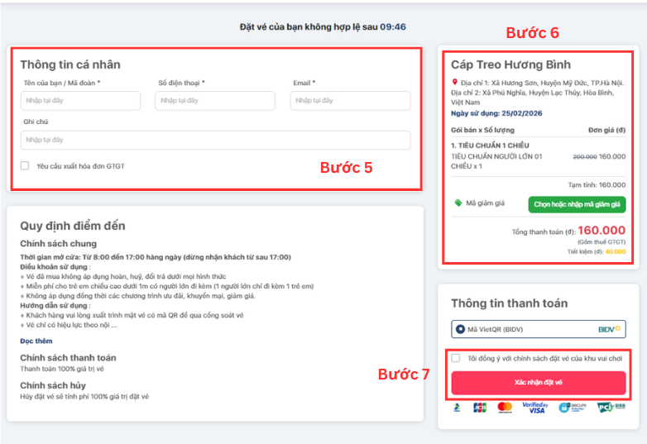Screen dimensions: 647x444
Task: Click the Verified by Visa logo
Action: click(x=534, y=407)
